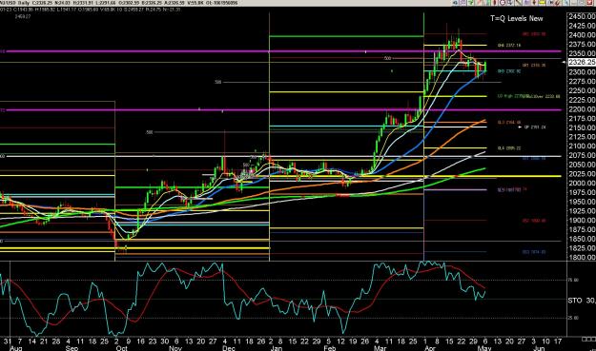Screen dimensions: 596x351
Task: Click the 2250.00 price axis label
Action: (x=582, y=90)
